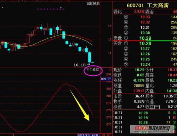Click the 最高 label
Screen dimensions: 177x136
(x=149, y=75)
